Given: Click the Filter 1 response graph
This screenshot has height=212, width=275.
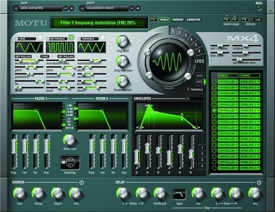Looking at the screenshot, I should (x=37, y=116).
